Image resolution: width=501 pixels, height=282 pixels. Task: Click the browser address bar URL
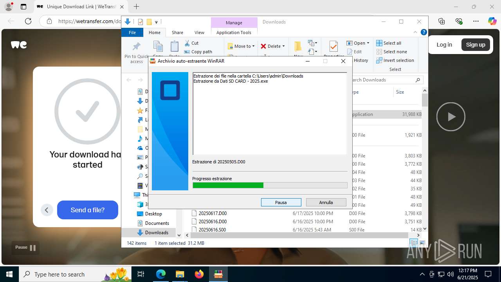pos(90,21)
